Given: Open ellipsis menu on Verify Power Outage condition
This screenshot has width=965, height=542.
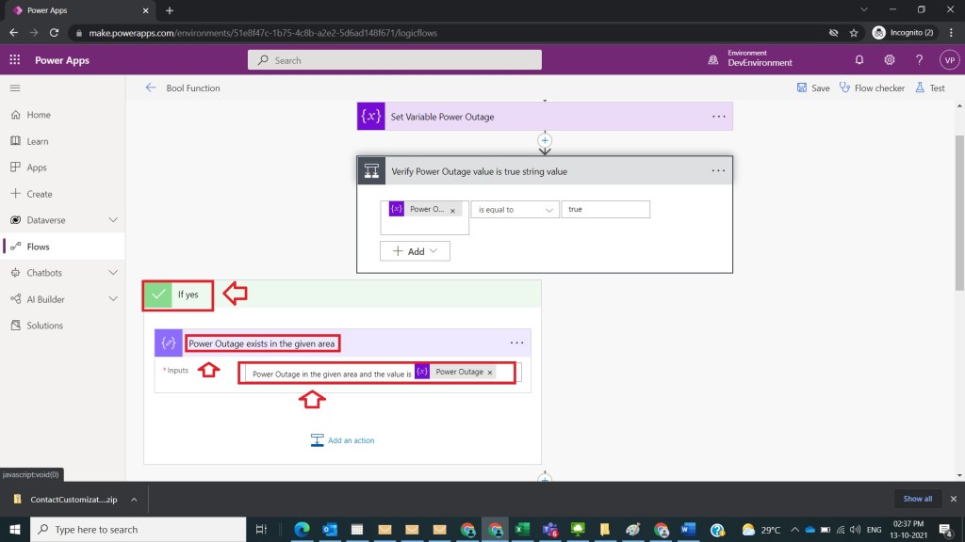Looking at the screenshot, I should pos(719,171).
